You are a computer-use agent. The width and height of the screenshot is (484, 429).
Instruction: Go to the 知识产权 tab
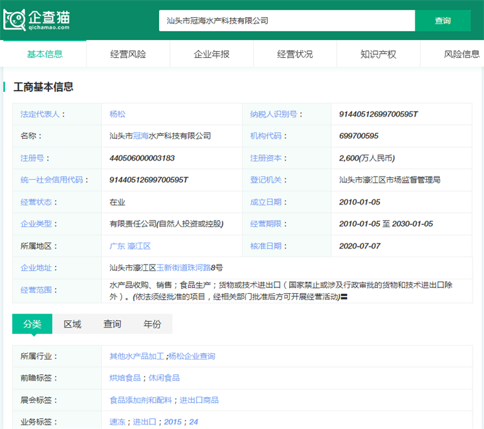pyautogui.click(x=378, y=54)
